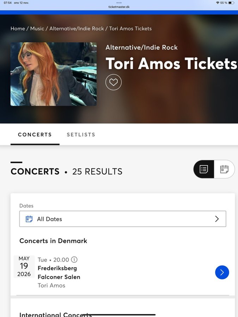
Task: Tap the ticketmaster.dk address bar
Action: tap(119, 7)
